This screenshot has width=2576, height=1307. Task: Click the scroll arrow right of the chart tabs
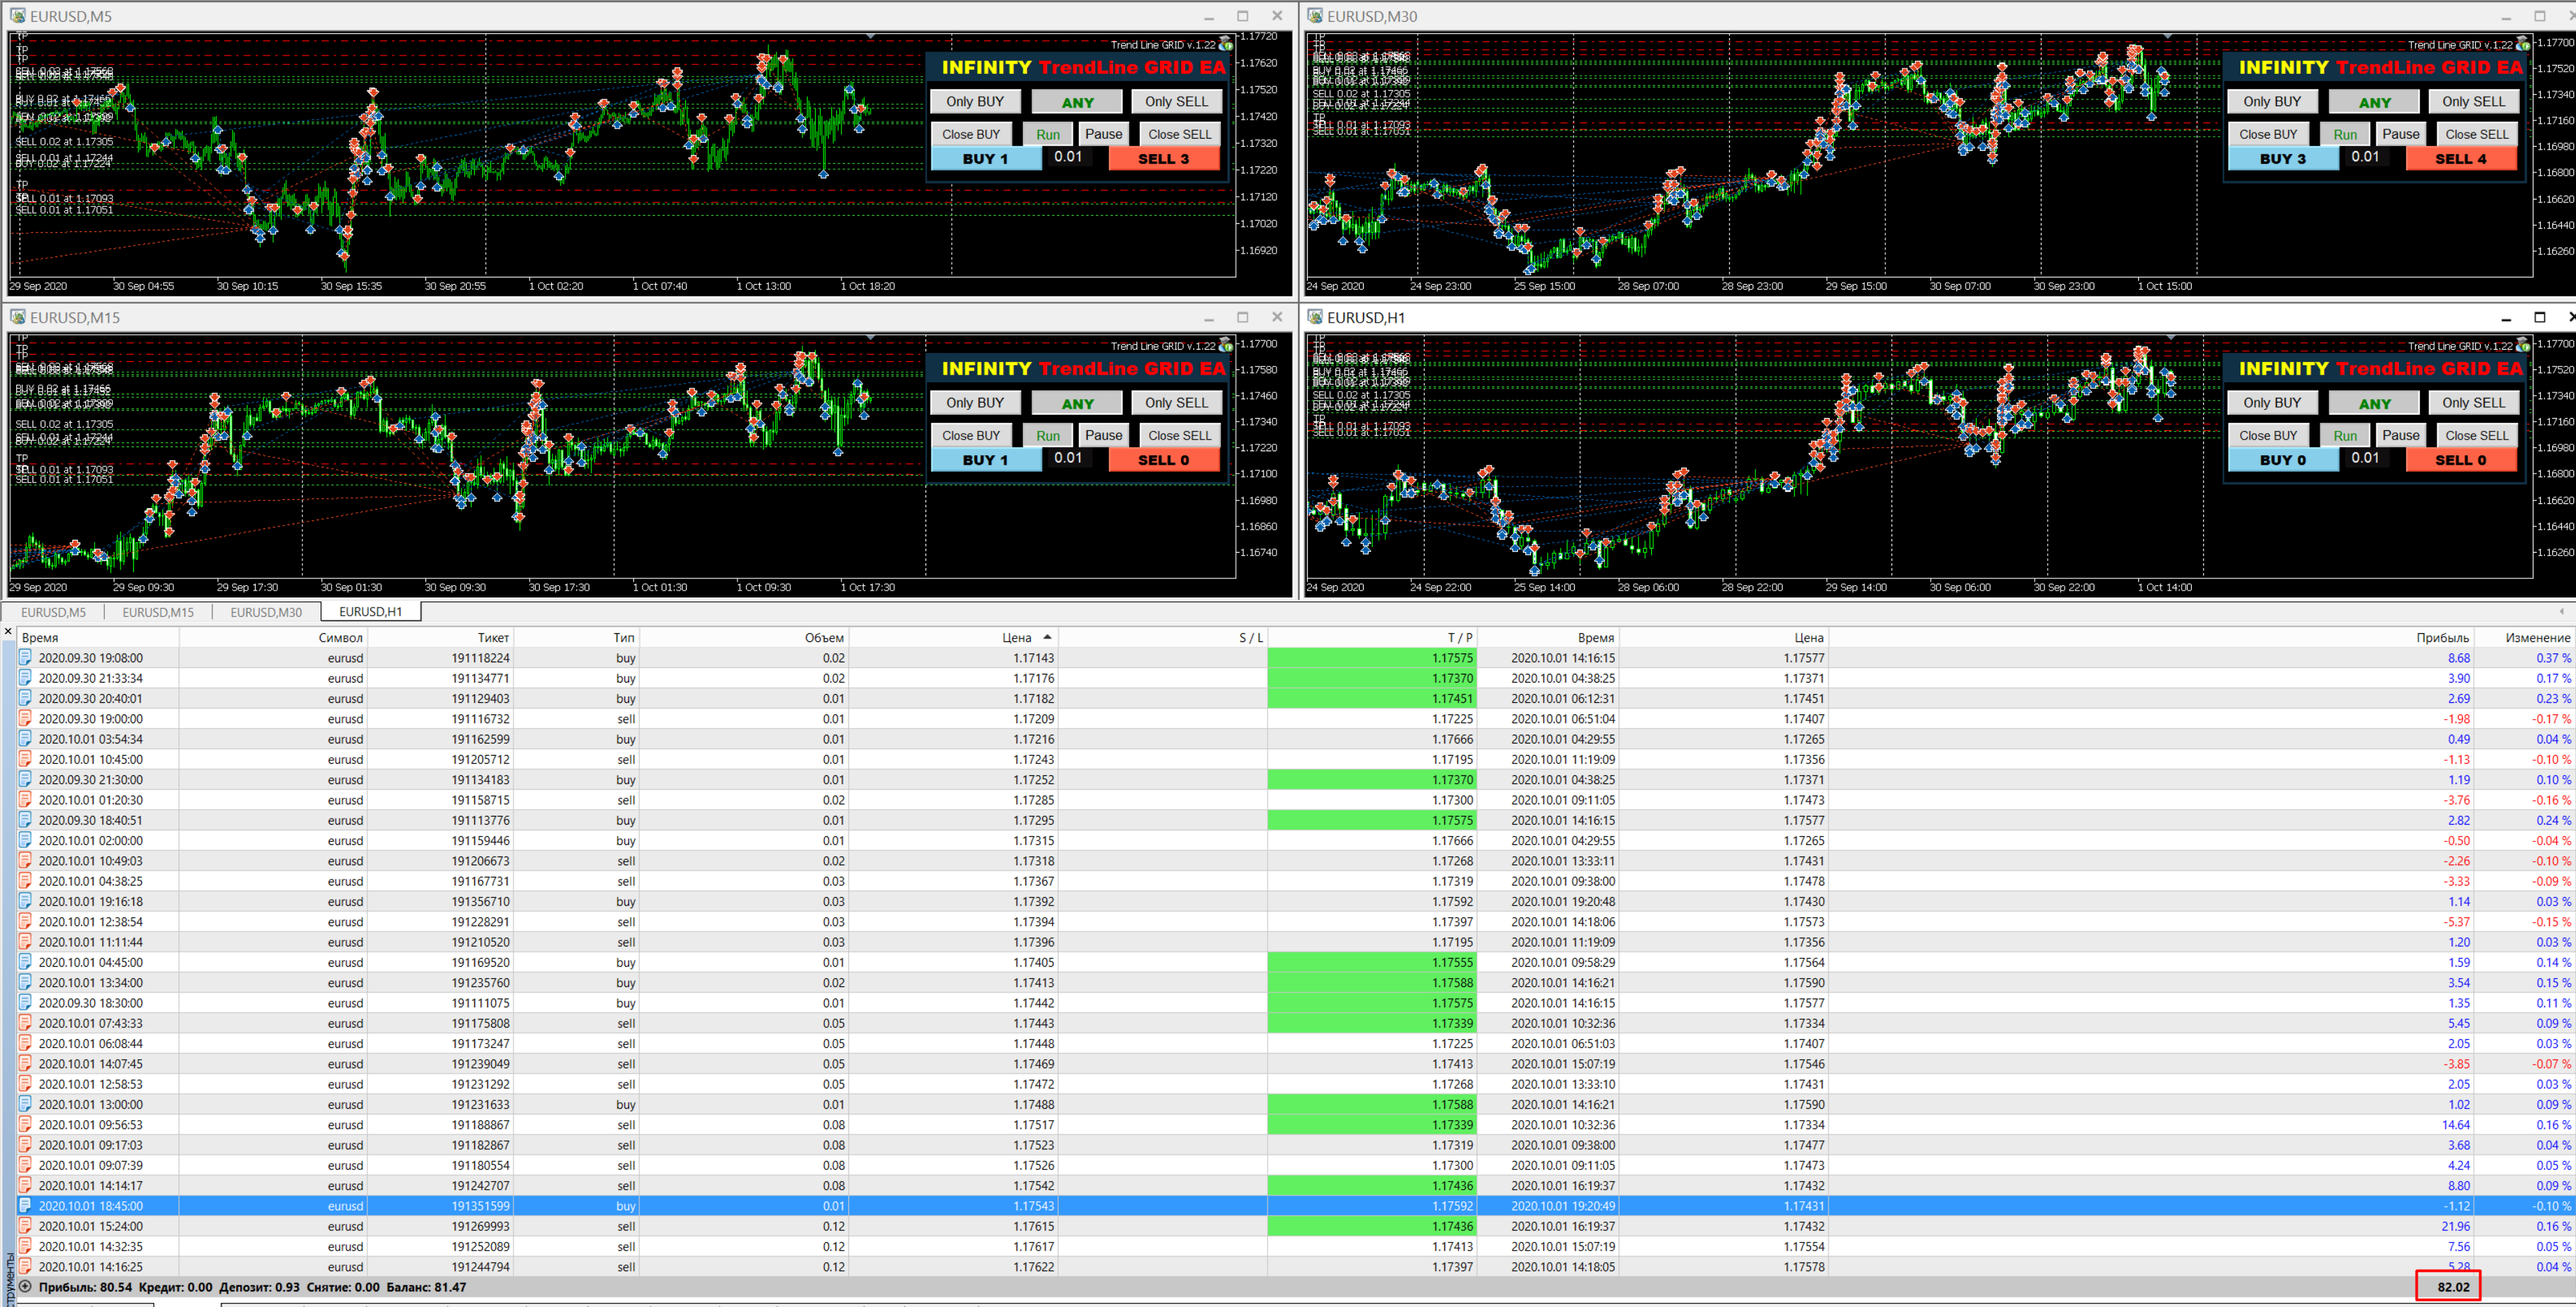point(2563,611)
